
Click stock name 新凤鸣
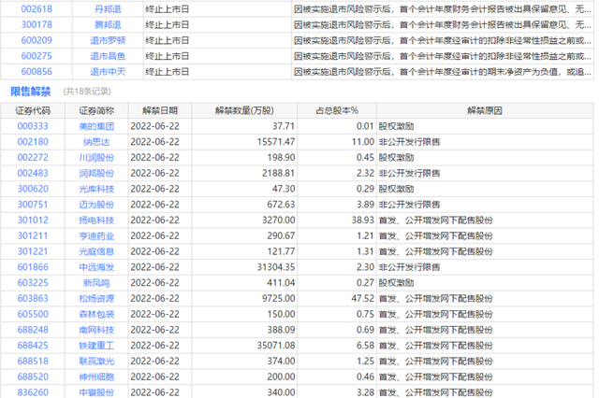pos(96,282)
